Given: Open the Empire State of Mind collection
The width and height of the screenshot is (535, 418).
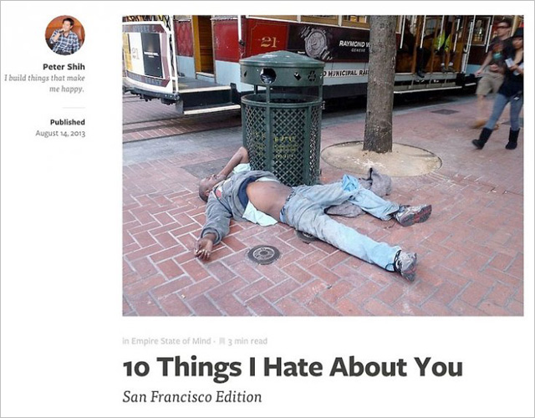Looking at the screenshot, I should 171,341.
